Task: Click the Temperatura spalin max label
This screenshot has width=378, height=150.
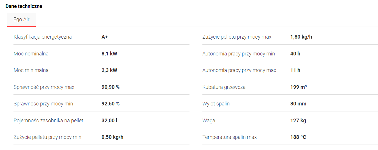Action: click(x=229, y=137)
